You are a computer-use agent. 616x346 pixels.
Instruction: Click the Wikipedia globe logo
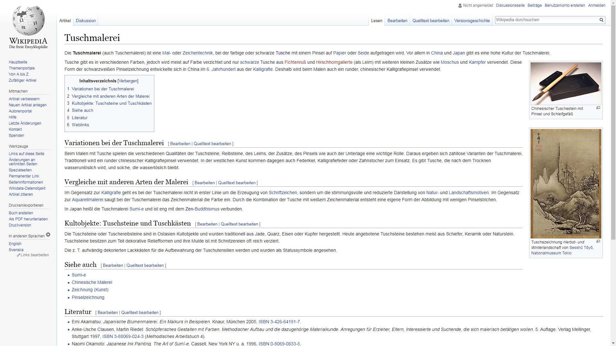click(x=28, y=21)
